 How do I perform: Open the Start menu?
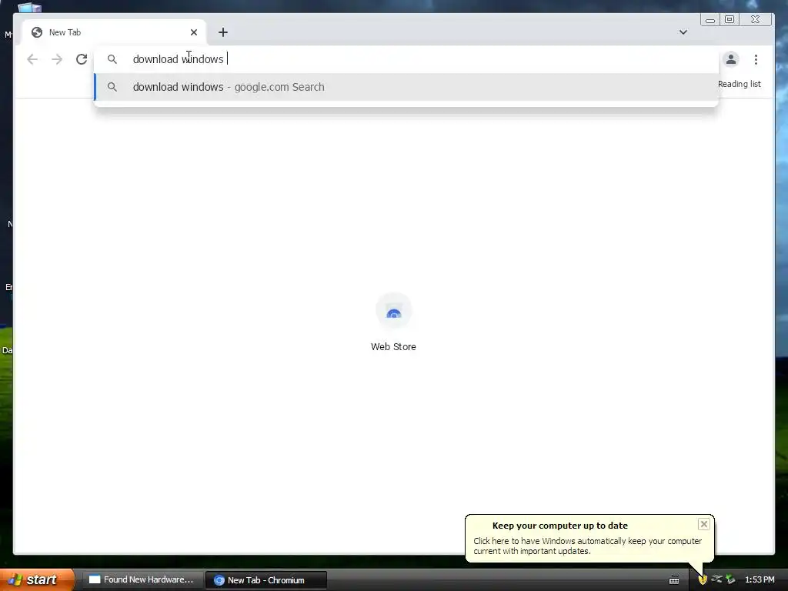coord(36,579)
